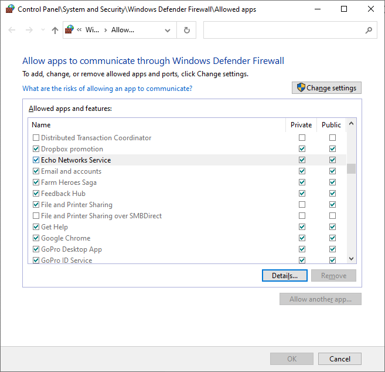Toggle File and Printer Sharing Private checkbox

click(302, 204)
